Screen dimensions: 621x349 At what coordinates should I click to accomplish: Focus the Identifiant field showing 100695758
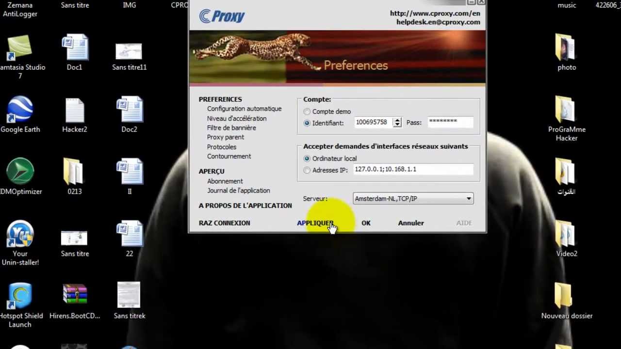374,123
